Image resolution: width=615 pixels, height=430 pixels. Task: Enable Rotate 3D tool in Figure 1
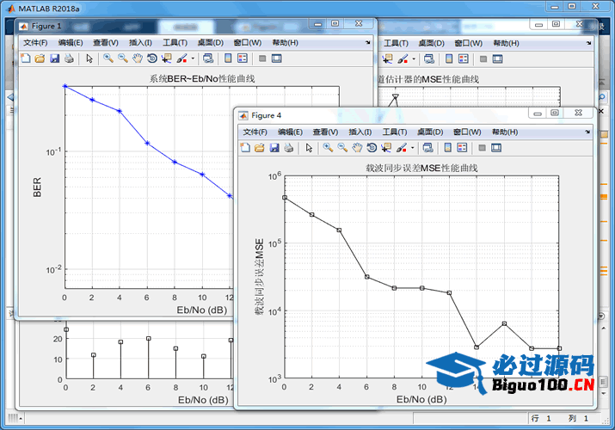(x=151, y=58)
